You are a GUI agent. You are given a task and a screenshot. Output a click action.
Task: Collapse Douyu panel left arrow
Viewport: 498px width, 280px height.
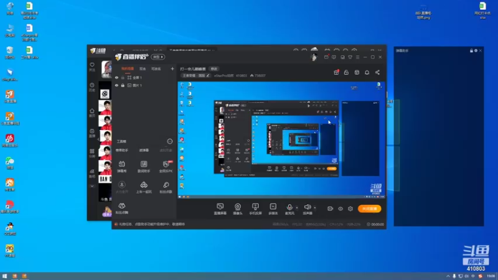click(98, 139)
